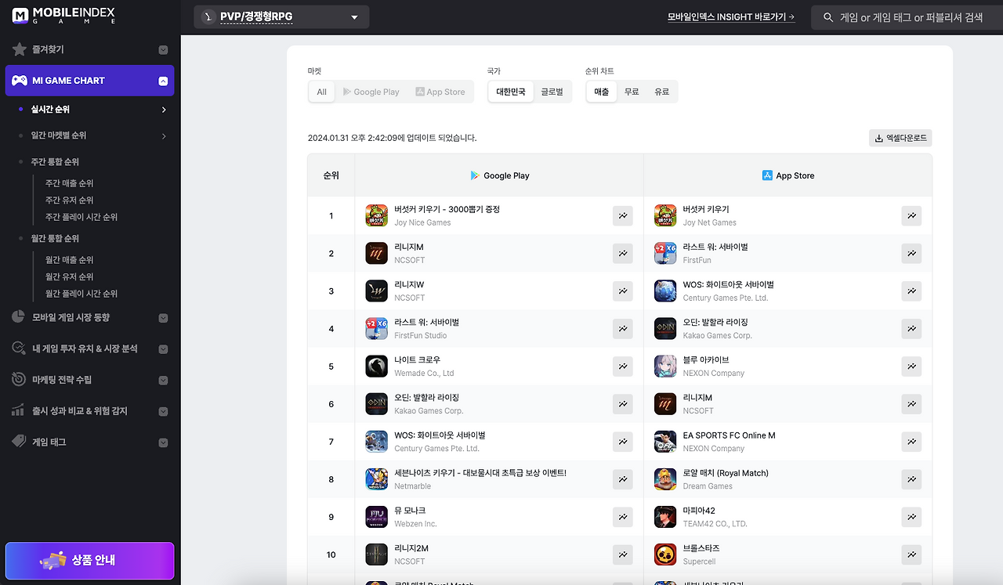Expand the 즐겨찾기 section

click(163, 50)
